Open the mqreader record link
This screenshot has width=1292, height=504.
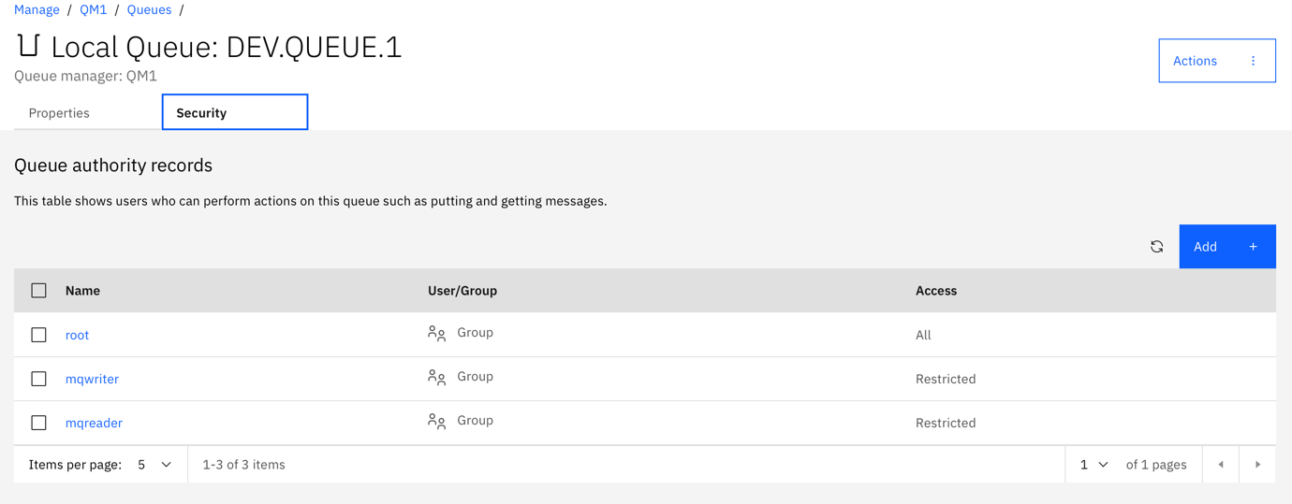(x=94, y=423)
